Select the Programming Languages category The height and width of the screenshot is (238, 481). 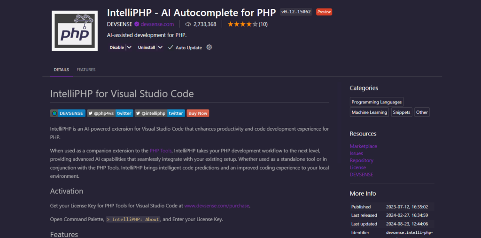(376, 102)
